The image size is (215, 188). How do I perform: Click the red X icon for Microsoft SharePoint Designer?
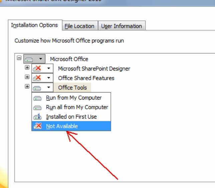pos(37,68)
